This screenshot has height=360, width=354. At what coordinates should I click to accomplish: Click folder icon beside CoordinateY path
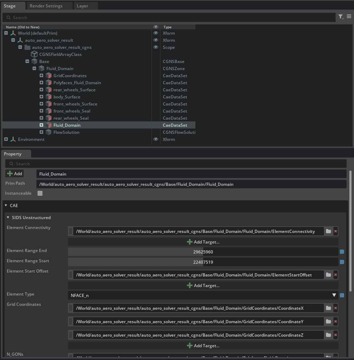click(x=329, y=321)
